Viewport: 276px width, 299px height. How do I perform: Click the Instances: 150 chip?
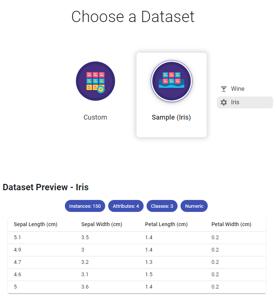[x=85, y=206]
